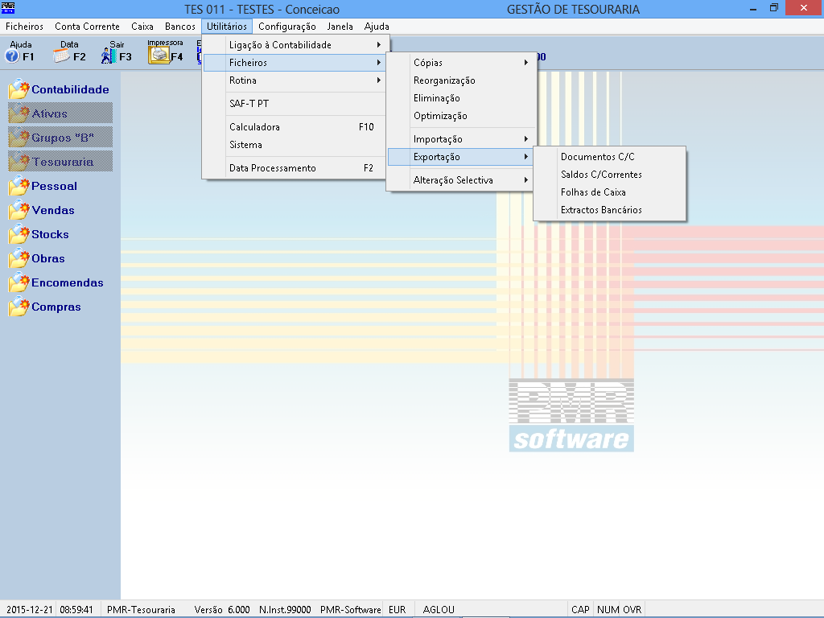Select Saldos C/Correntes export option
This screenshot has width=824, height=618.
coord(610,175)
